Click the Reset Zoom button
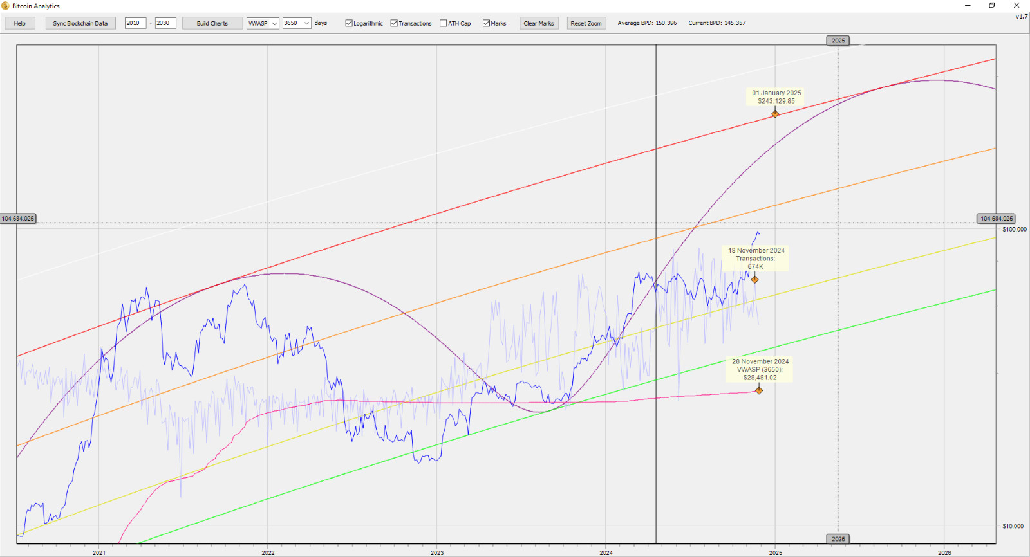Image resolution: width=1030 pixels, height=557 pixels. point(586,23)
